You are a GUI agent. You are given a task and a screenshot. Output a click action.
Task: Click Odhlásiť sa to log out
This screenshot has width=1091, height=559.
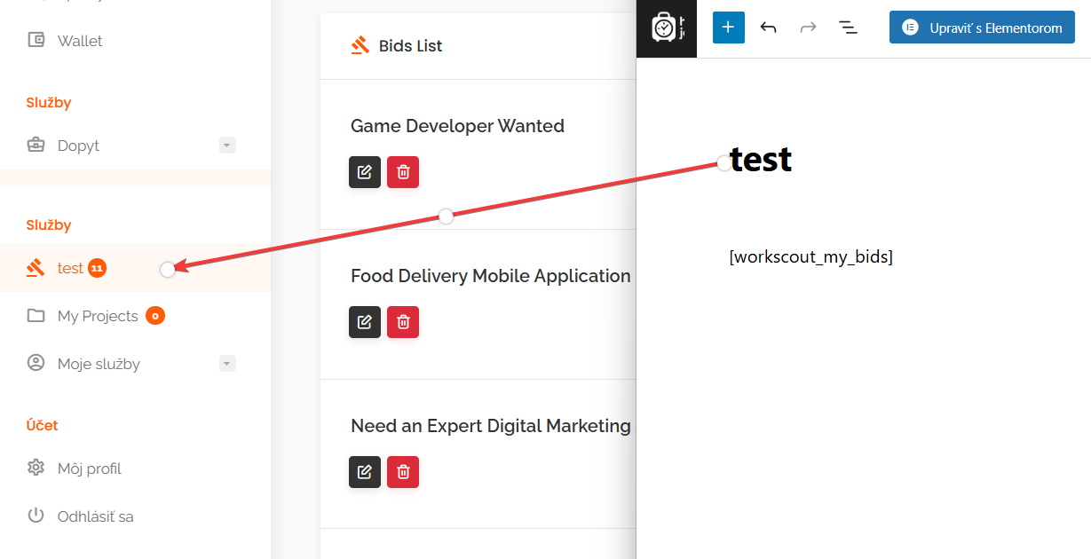pyautogui.click(x=95, y=516)
